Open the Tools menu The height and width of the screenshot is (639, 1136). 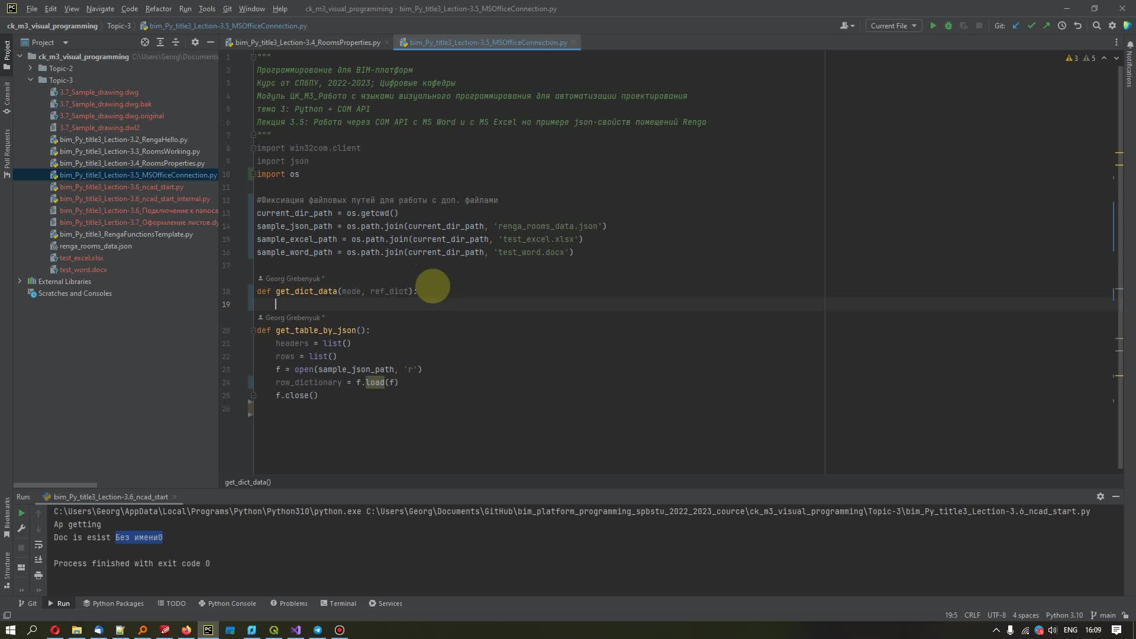coord(206,9)
